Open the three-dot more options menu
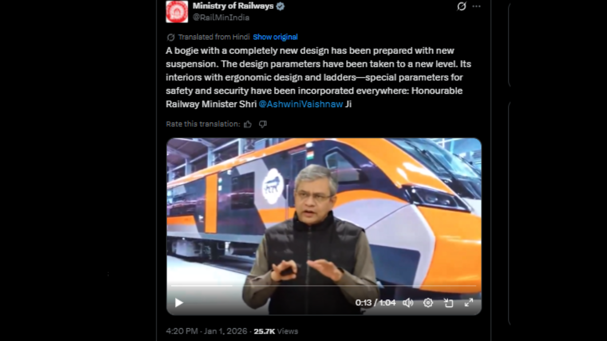 477,7
